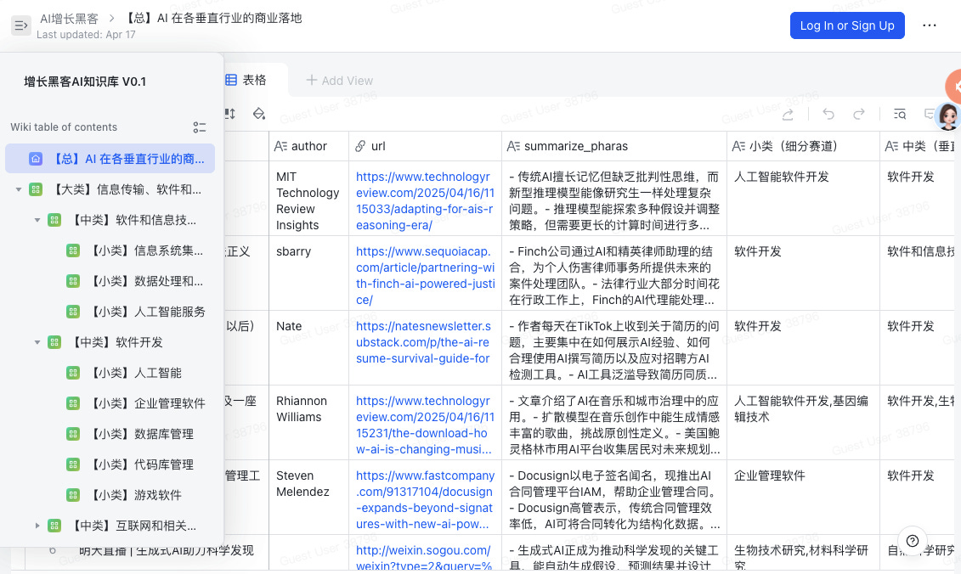The height and width of the screenshot is (574, 961).
Task: Select the 表格 view tab
Action: (x=246, y=81)
